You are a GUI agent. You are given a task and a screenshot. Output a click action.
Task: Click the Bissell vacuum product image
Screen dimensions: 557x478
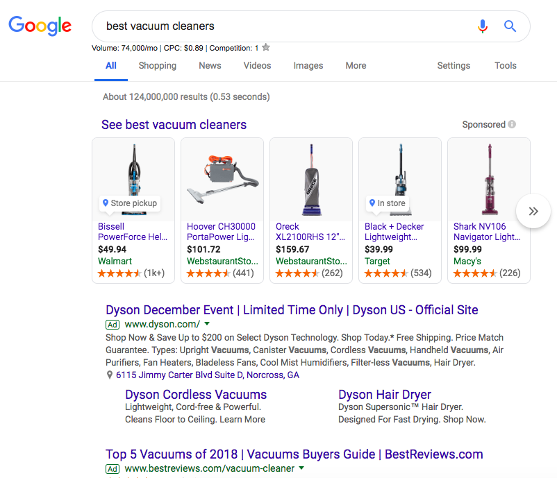[133, 179]
